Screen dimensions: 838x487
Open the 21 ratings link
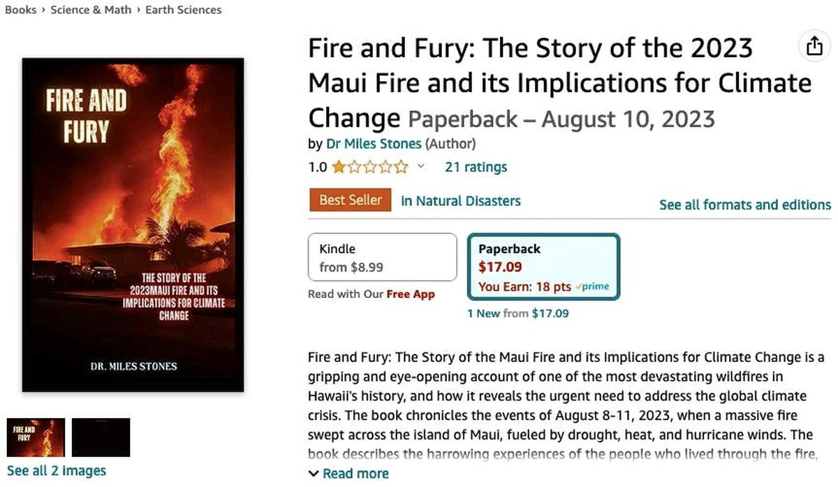click(476, 167)
